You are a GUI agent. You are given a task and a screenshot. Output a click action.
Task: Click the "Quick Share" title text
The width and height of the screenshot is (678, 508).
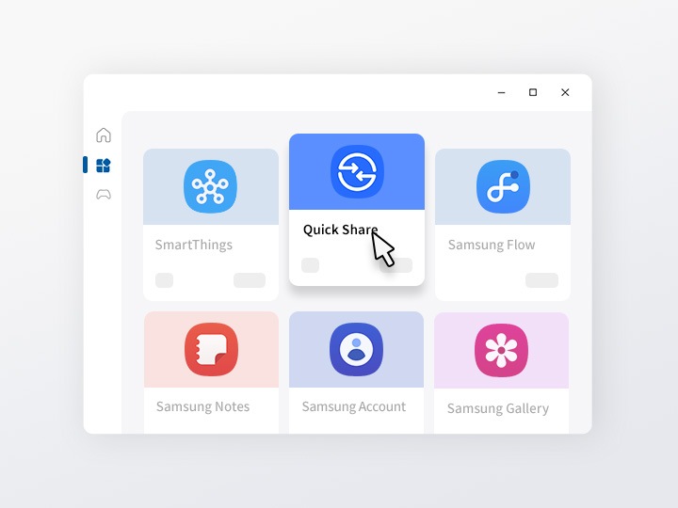coord(340,230)
